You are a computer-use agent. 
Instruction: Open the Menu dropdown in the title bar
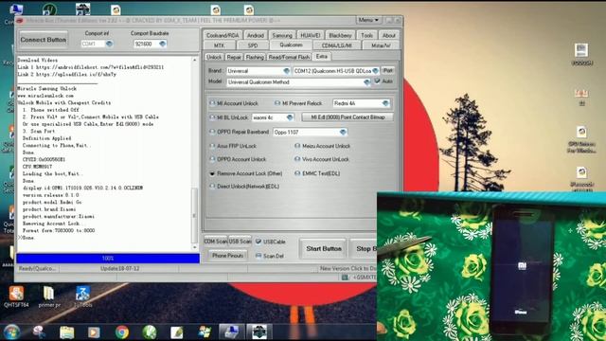click(368, 20)
